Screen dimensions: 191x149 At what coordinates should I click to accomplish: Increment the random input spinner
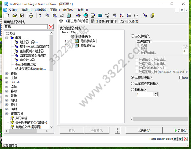(156, 94)
